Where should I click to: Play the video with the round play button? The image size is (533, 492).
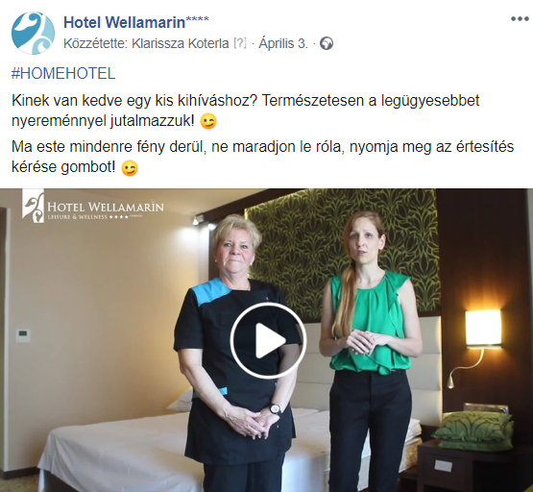(268, 341)
